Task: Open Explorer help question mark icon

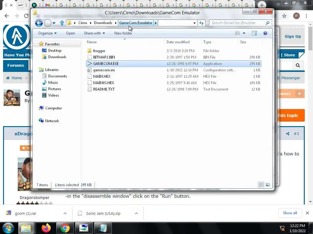Action: pyautogui.click(x=265, y=33)
